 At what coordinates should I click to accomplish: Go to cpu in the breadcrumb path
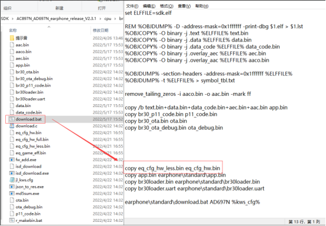pos(108,19)
